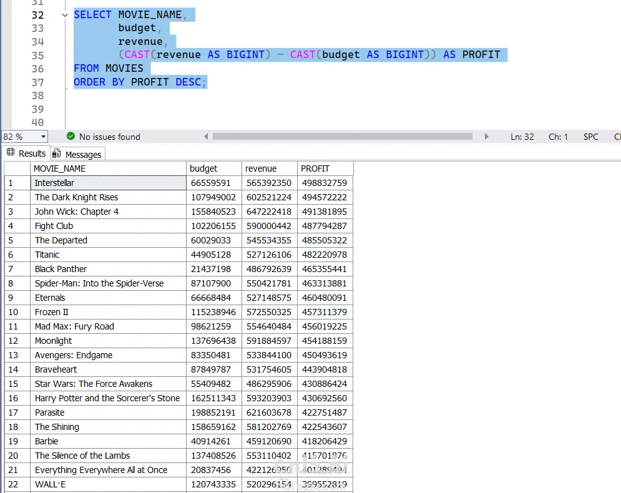
Task: Click the Barbie cell
Action: [108, 441]
